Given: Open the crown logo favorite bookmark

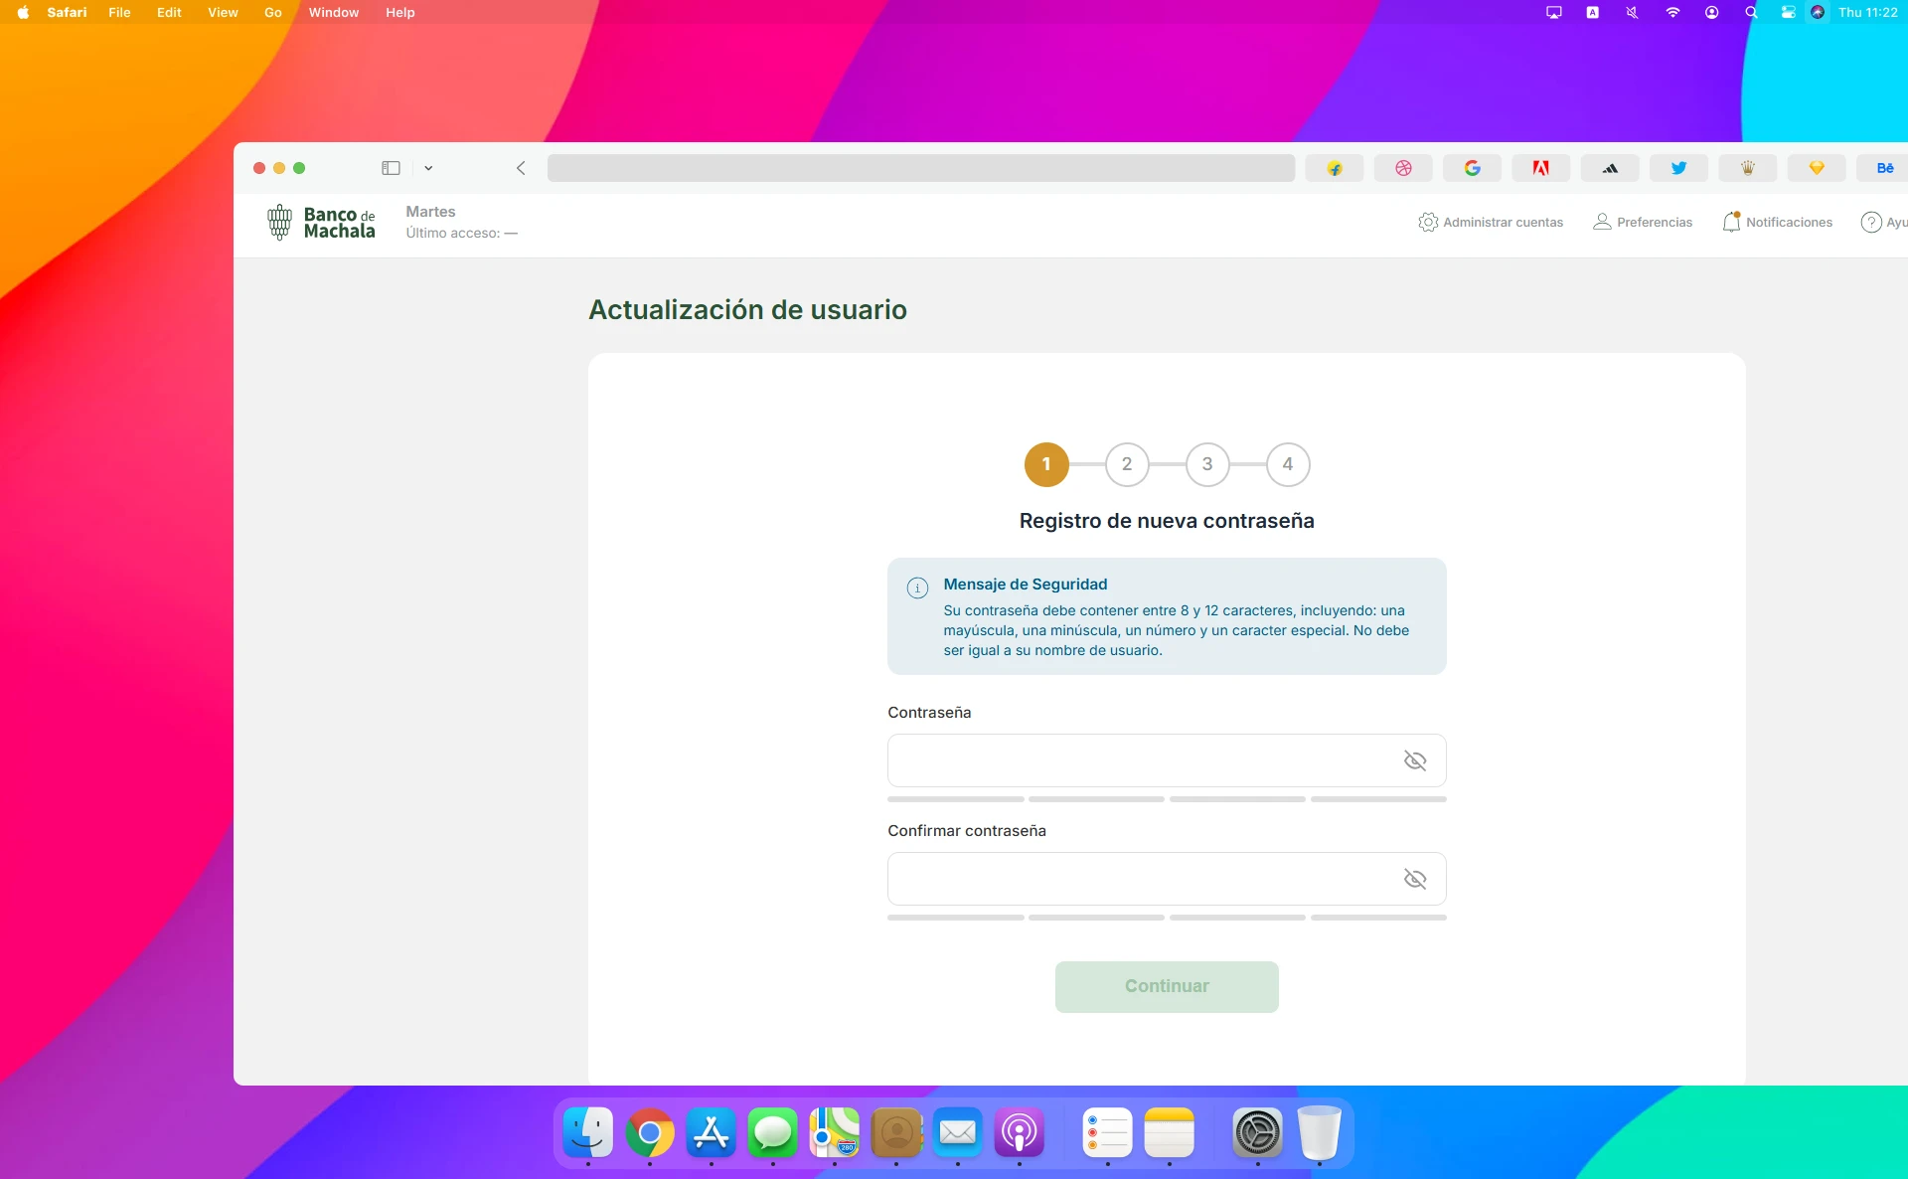Looking at the screenshot, I should (1747, 168).
